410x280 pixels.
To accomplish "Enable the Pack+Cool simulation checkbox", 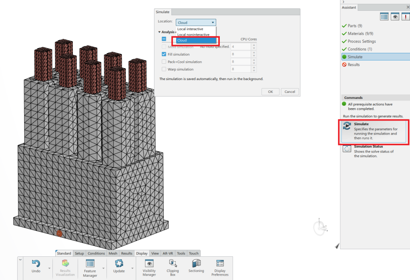I will point(164,62).
